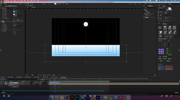Take a snapshot with the camera icon
The image size is (180, 100).
54,75
